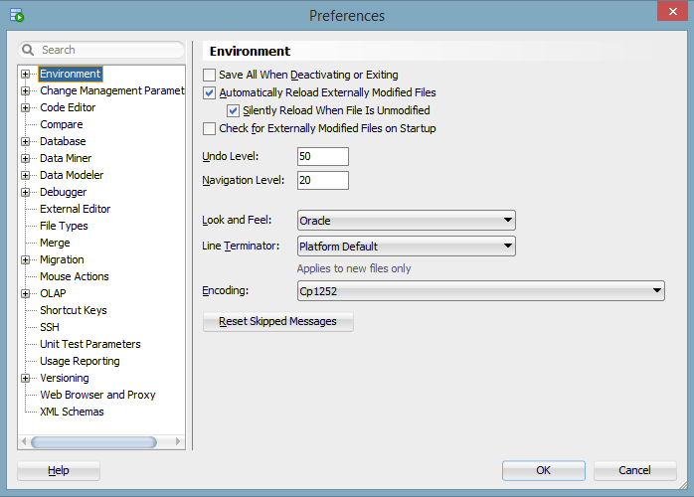Expand the Versioning tree node
This screenshot has height=497, width=694.
26,379
